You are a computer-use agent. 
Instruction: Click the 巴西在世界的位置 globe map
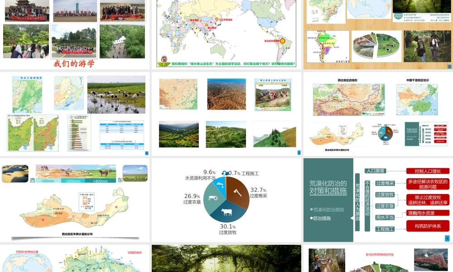[x=28, y=263]
